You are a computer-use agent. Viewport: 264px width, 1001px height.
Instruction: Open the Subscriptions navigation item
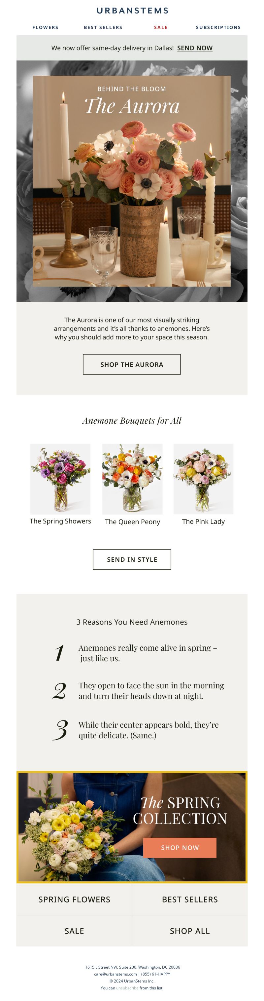(x=218, y=27)
